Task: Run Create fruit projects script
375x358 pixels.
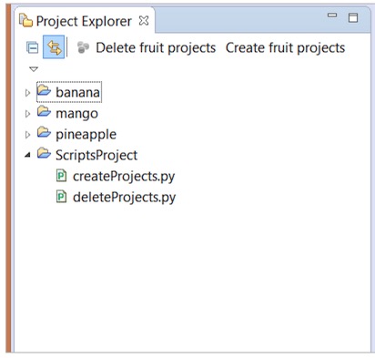Action: 285,48
